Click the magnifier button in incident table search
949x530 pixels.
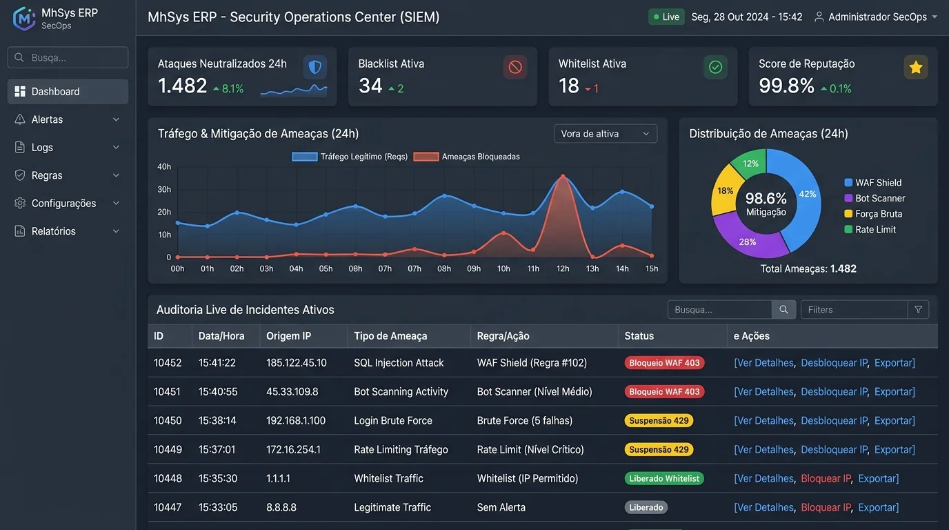point(783,310)
